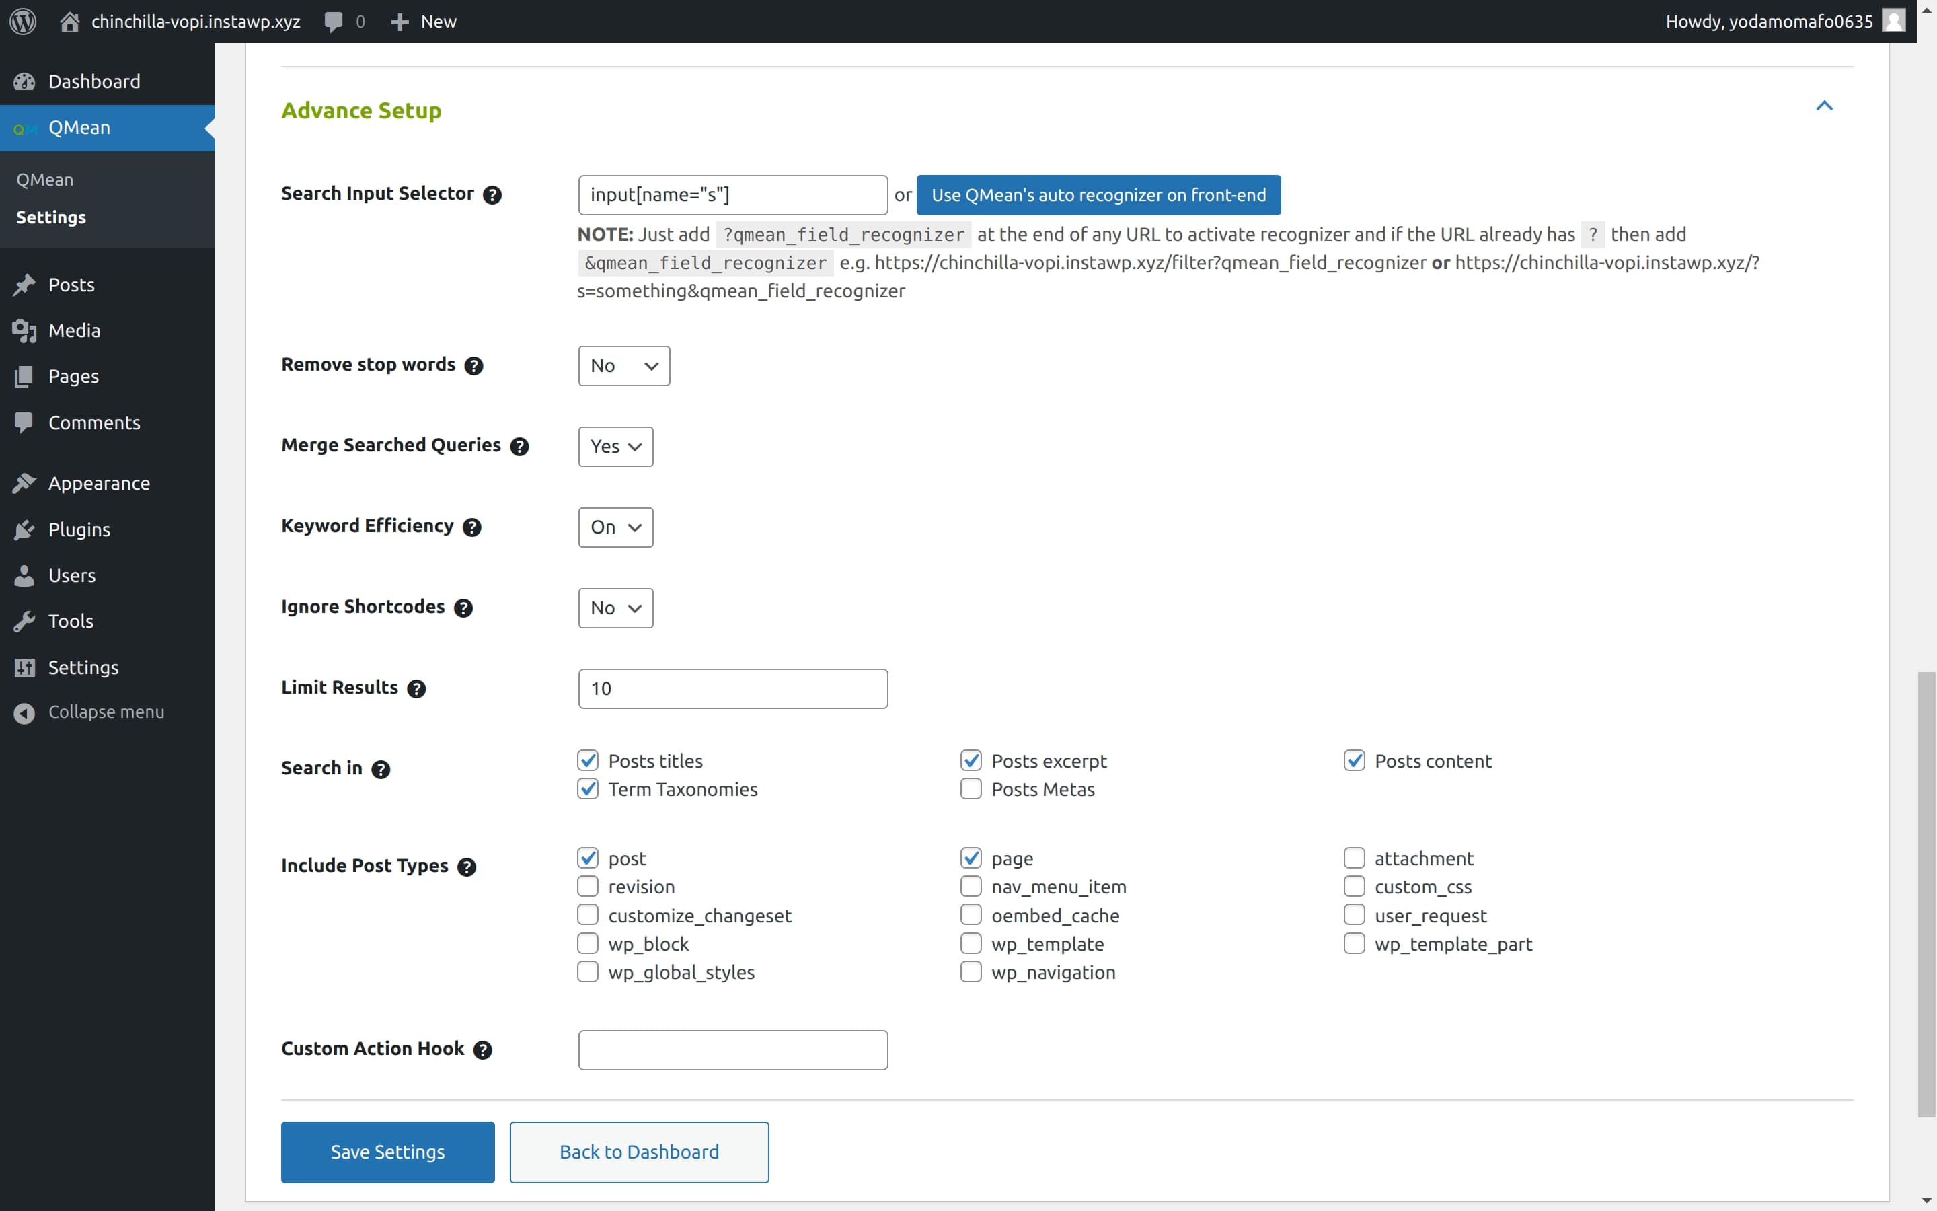Click the Collapse menu text link
The height and width of the screenshot is (1211, 1937).
[x=106, y=712]
